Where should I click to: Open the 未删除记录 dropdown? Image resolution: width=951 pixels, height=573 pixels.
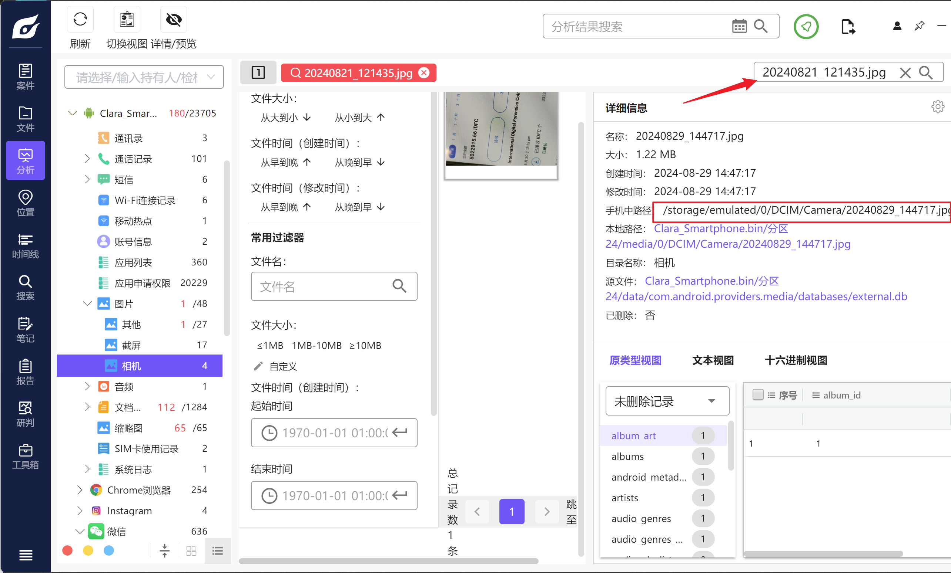[x=667, y=401]
